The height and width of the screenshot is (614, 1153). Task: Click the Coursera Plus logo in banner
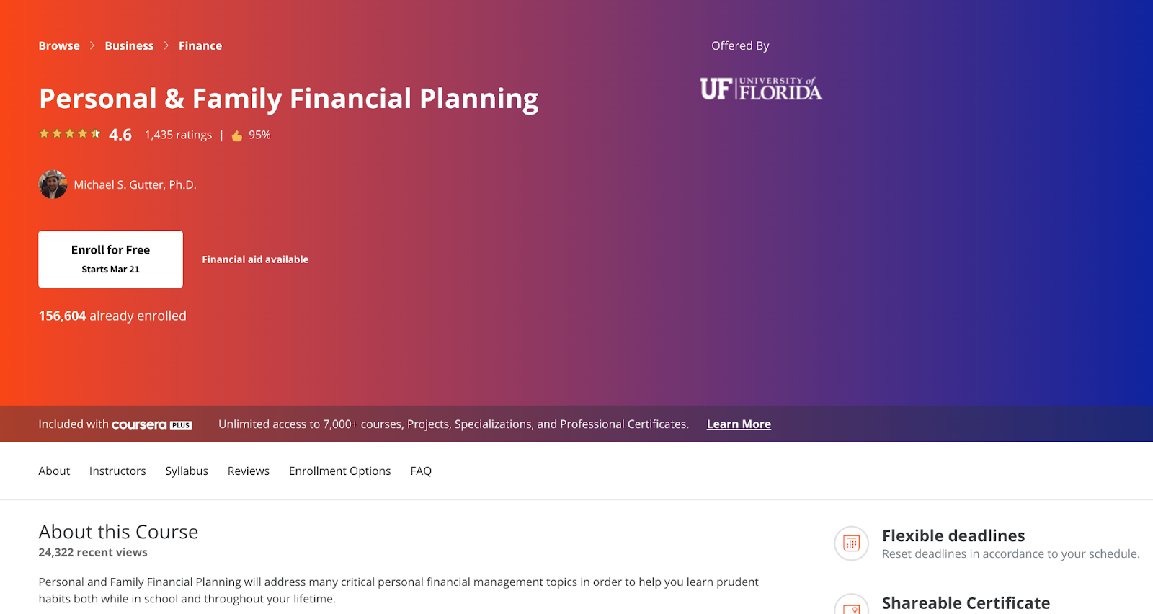pyautogui.click(x=151, y=424)
